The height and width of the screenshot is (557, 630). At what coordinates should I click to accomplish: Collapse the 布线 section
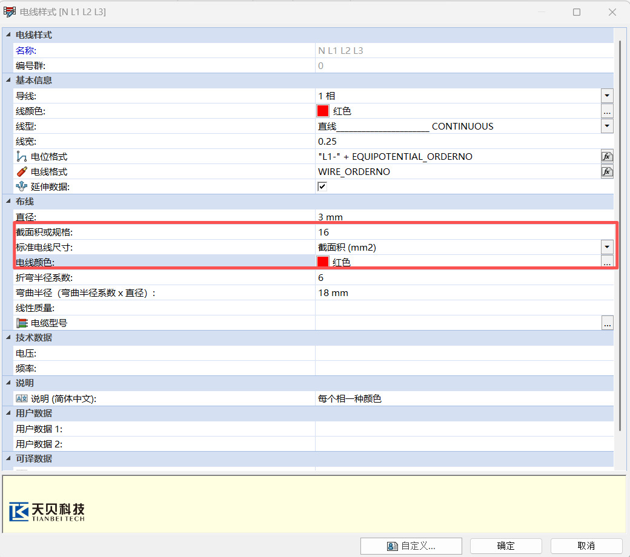coord(7,202)
